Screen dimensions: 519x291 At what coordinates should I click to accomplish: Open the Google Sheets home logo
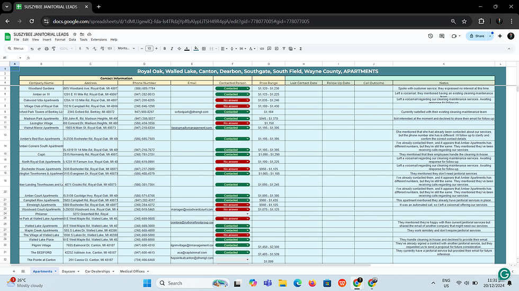7,36
